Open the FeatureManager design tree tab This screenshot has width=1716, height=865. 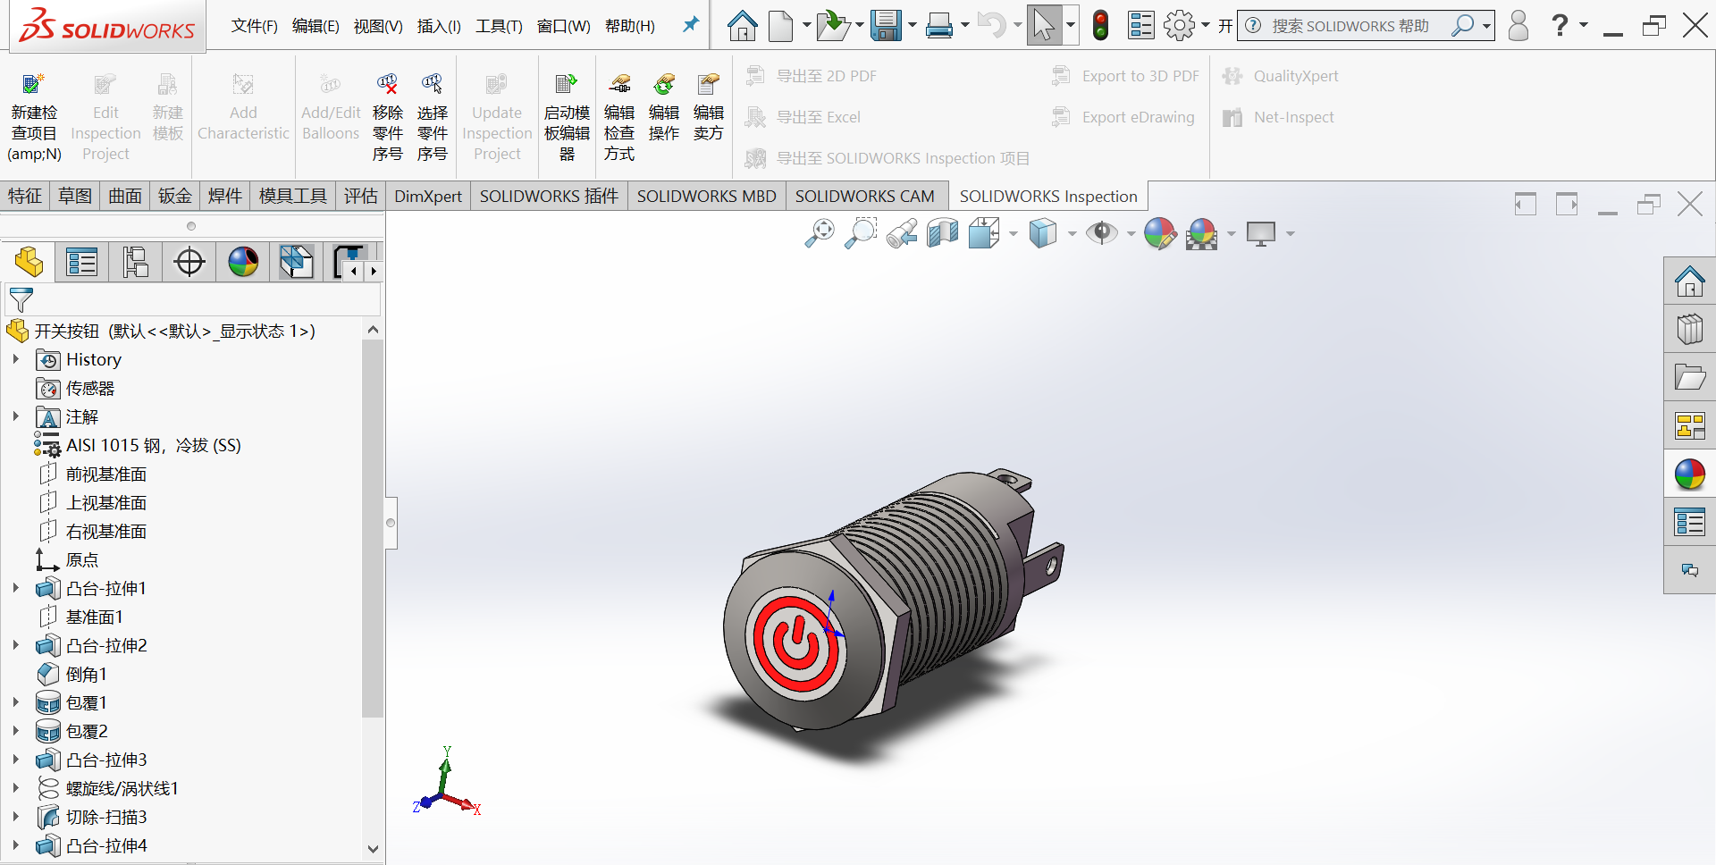pos(29,262)
